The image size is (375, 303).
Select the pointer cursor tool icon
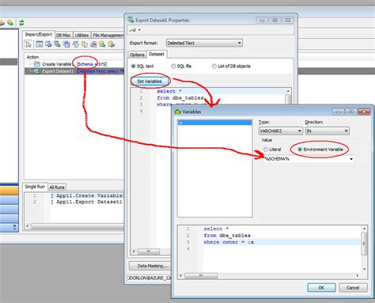click(28, 44)
